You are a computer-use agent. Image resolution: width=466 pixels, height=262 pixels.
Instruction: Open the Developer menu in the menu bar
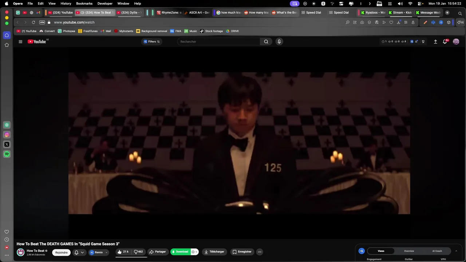tap(105, 3)
